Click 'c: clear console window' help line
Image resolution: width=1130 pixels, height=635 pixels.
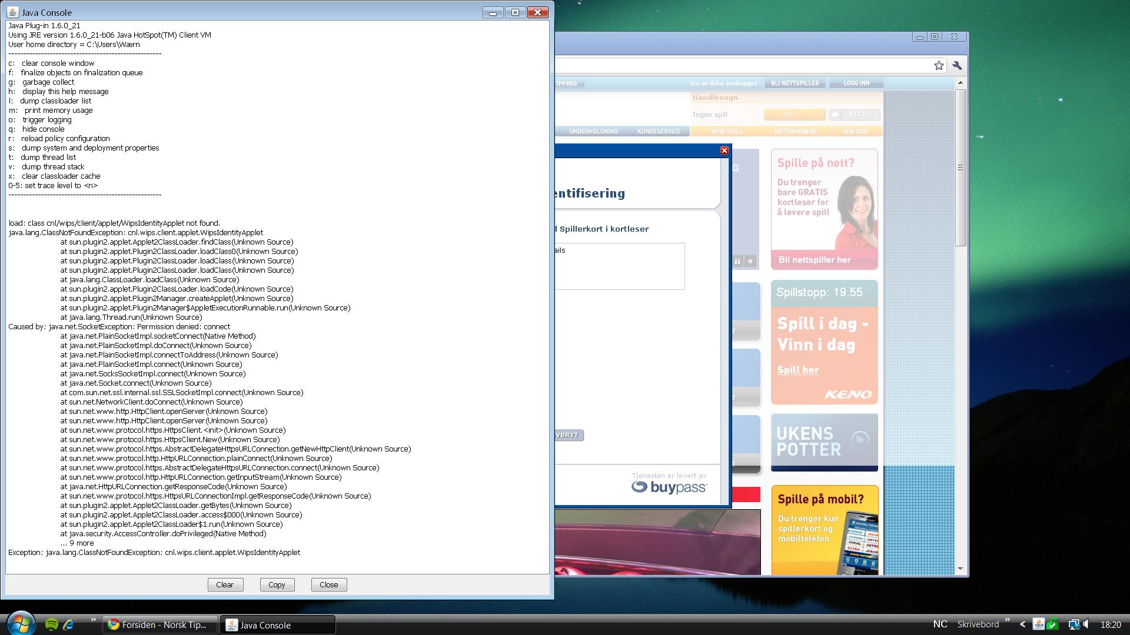[x=51, y=63]
